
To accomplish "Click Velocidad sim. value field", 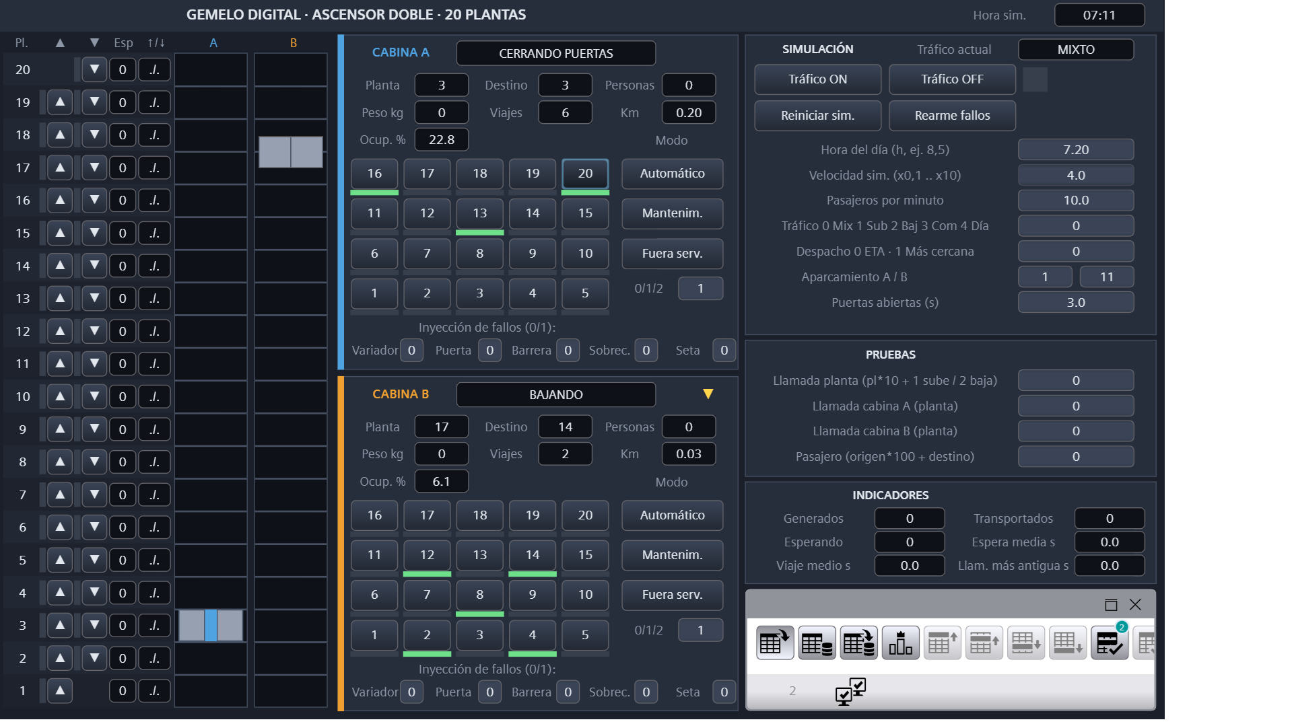I will tap(1075, 176).
